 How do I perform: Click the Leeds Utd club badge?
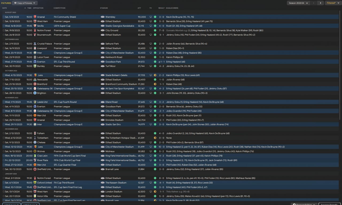click(35, 102)
